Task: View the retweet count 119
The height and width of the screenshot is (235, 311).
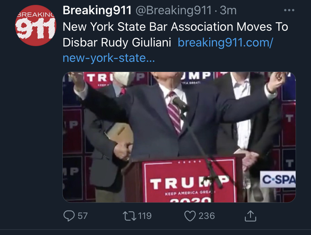Action: [145, 216]
